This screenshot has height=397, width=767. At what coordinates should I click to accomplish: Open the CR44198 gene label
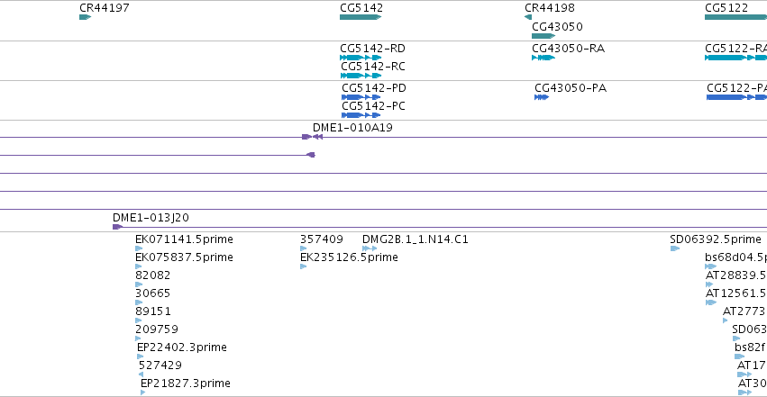pos(549,8)
